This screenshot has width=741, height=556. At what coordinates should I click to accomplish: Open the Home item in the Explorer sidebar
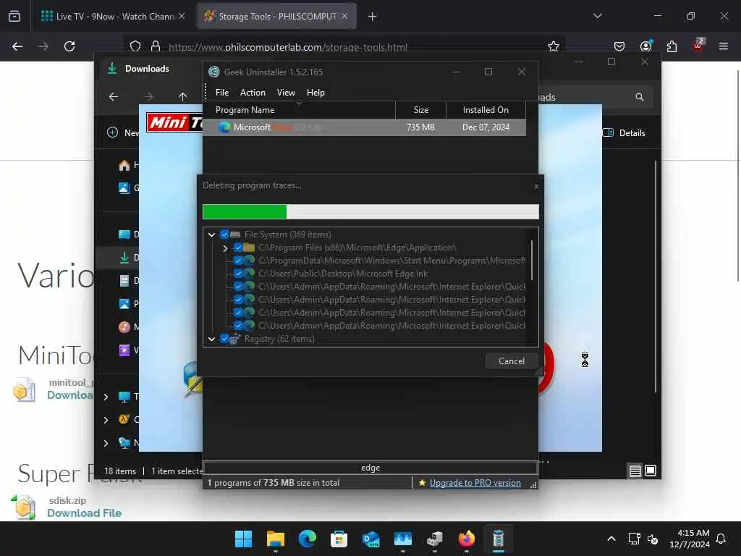point(124,165)
